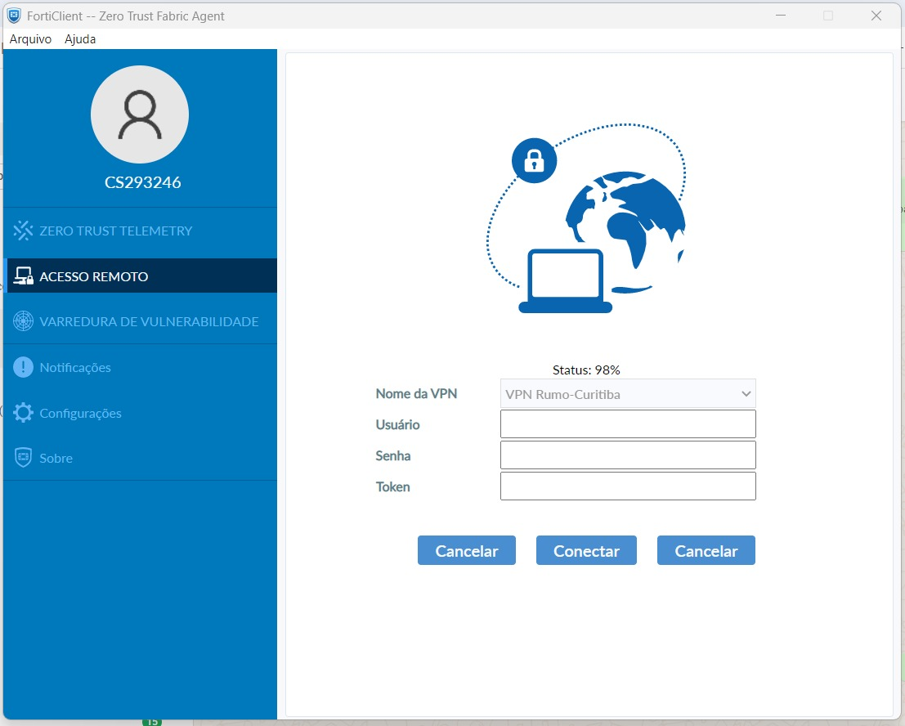The height and width of the screenshot is (726, 905).
Task: Click the Conectar button
Action: pyautogui.click(x=586, y=550)
